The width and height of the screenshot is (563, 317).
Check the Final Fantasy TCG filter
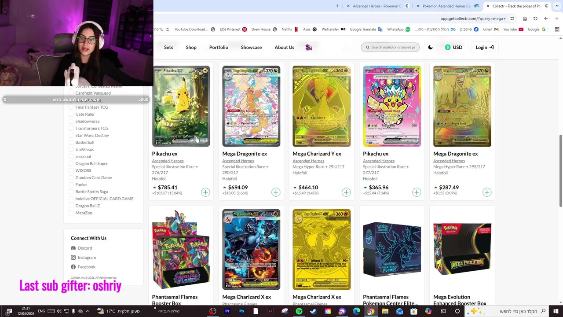point(71,107)
